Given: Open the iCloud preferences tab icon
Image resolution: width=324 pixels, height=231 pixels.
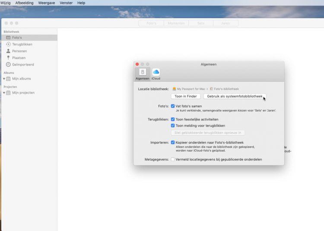Looking at the screenshot, I should tap(156, 72).
